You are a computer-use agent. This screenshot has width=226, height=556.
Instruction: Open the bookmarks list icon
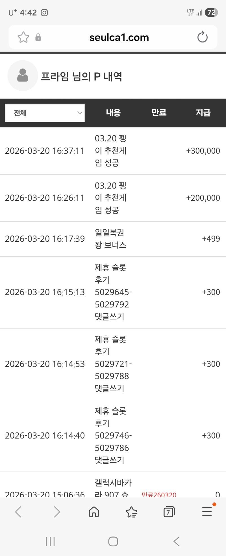coord(131,512)
